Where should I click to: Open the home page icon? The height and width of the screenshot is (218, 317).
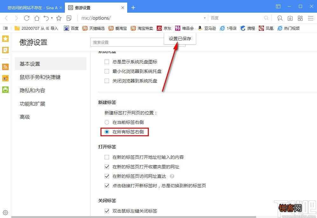tap(37, 18)
